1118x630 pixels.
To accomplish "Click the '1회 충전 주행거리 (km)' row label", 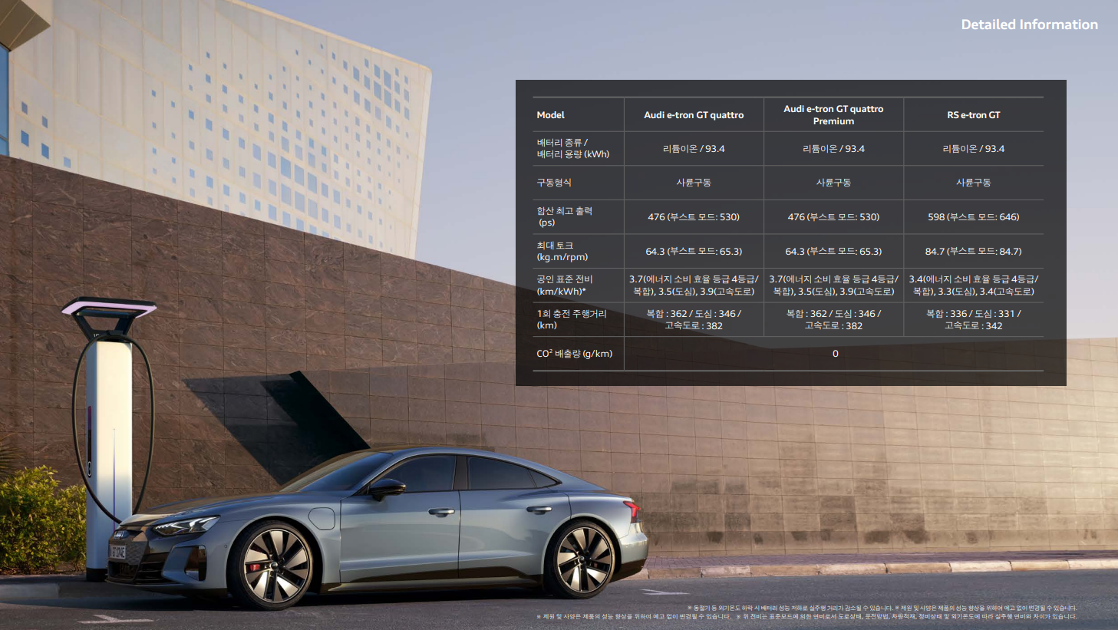I will click(571, 319).
